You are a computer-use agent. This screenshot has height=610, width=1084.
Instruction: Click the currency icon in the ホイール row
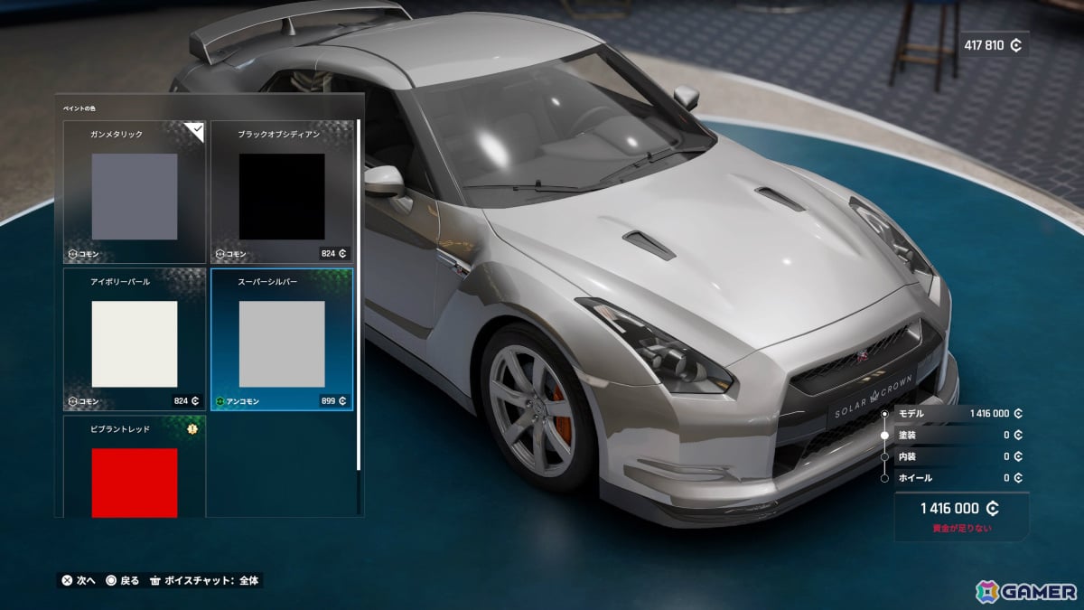click(1018, 478)
